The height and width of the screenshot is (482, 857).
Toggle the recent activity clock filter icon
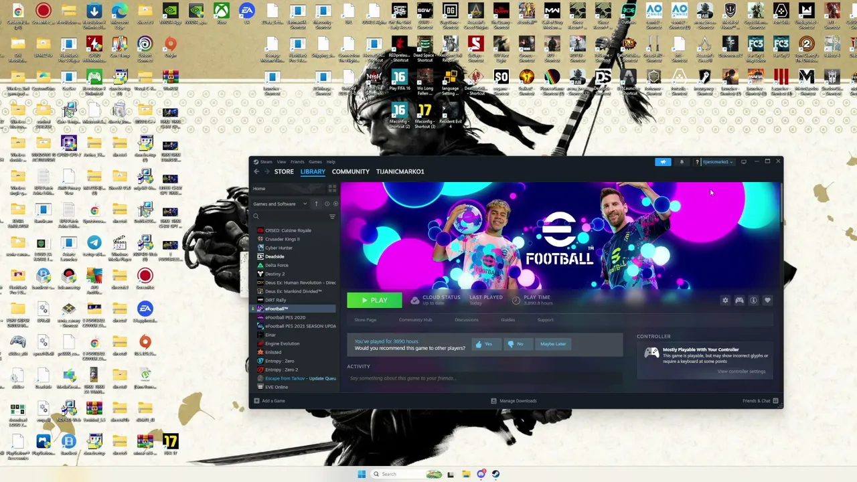click(x=327, y=204)
